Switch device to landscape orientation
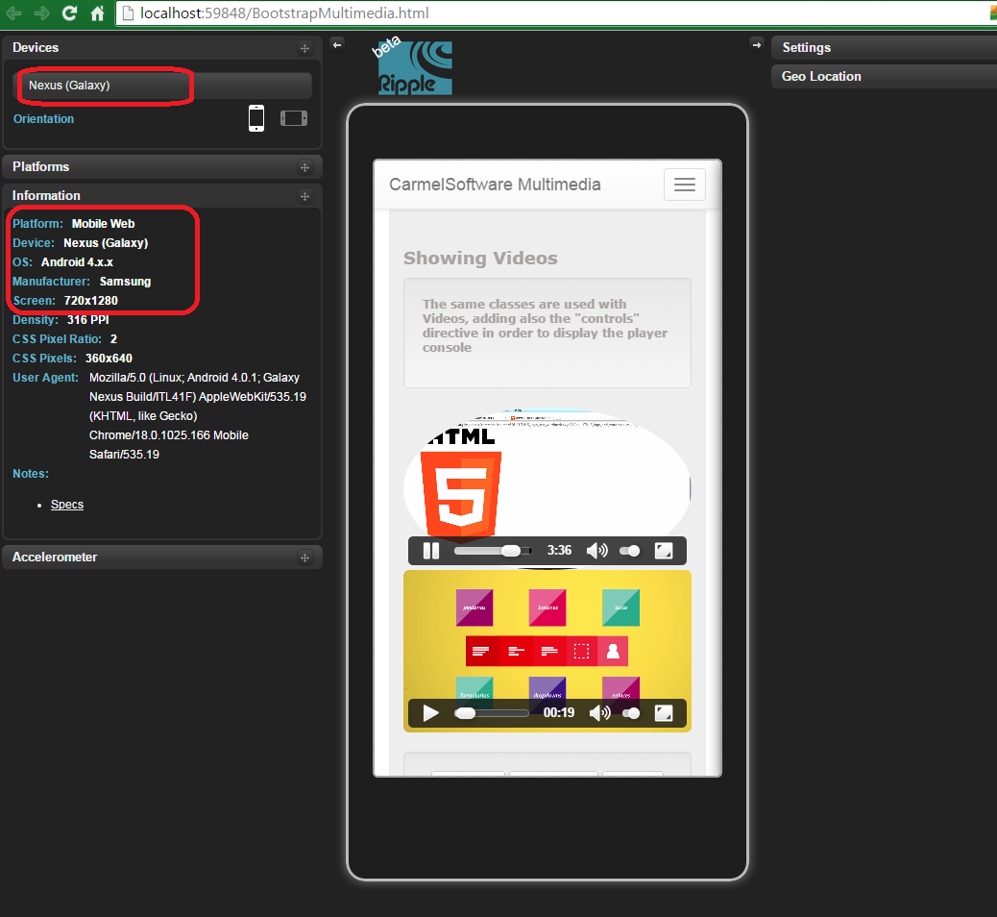This screenshot has width=997, height=917. pyautogui.click(x=294, y=117)
